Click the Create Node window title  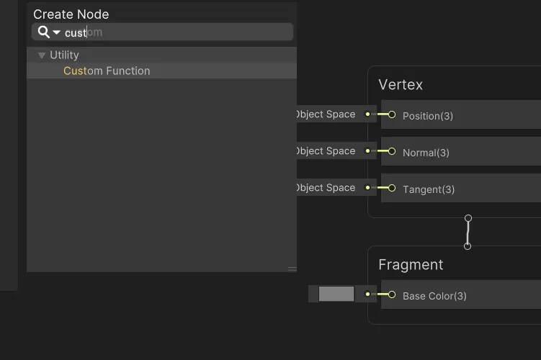[71, 14]
